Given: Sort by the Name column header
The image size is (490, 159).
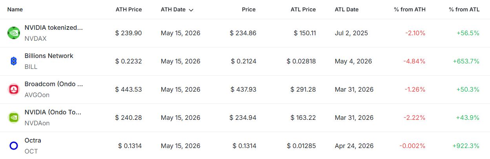Looking at the screenshot, I should click(15, 9).
